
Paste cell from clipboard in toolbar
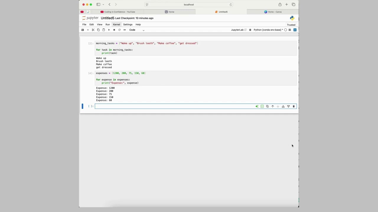pyautogui.click(x=104, y=30)
